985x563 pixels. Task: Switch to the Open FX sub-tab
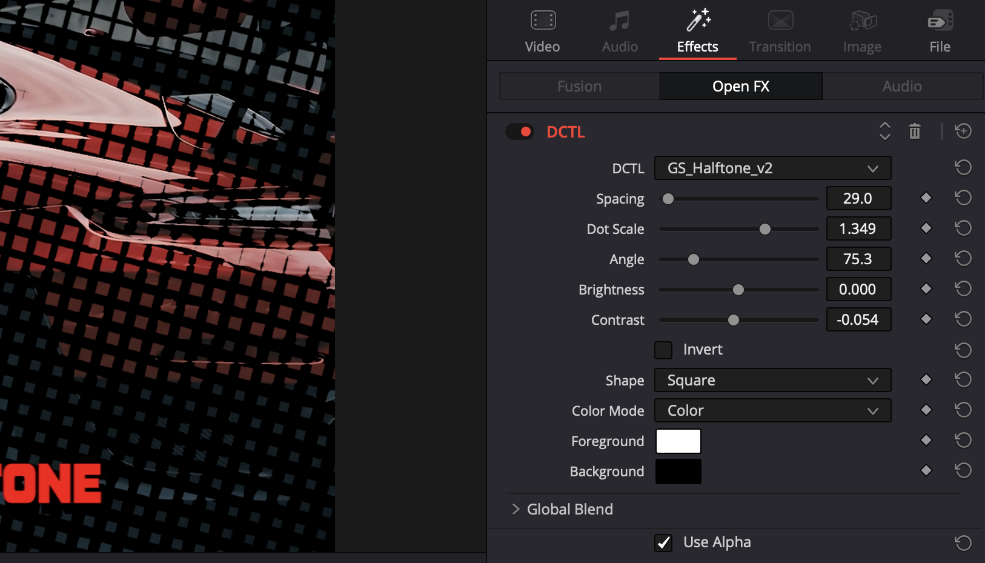(740, 86)
